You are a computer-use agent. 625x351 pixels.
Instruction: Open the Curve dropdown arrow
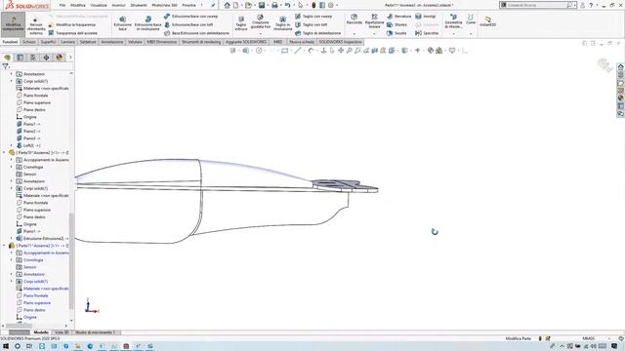click(471, 34)
